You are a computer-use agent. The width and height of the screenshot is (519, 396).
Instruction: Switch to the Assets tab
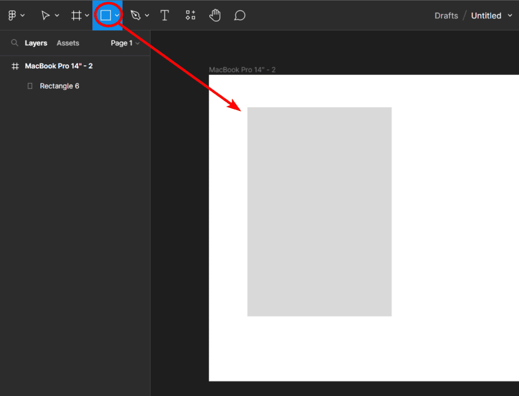coord(68,43)
